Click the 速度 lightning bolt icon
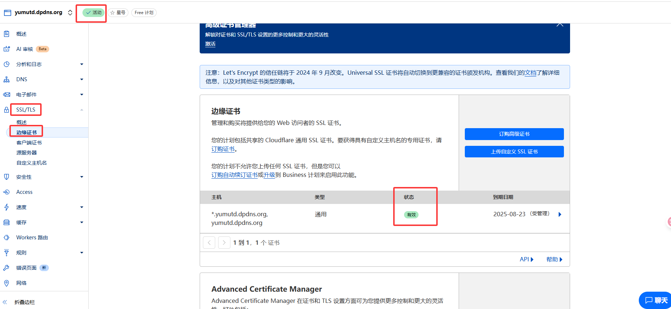The width and height of the screenshot is (671, 309). [7, 207]
